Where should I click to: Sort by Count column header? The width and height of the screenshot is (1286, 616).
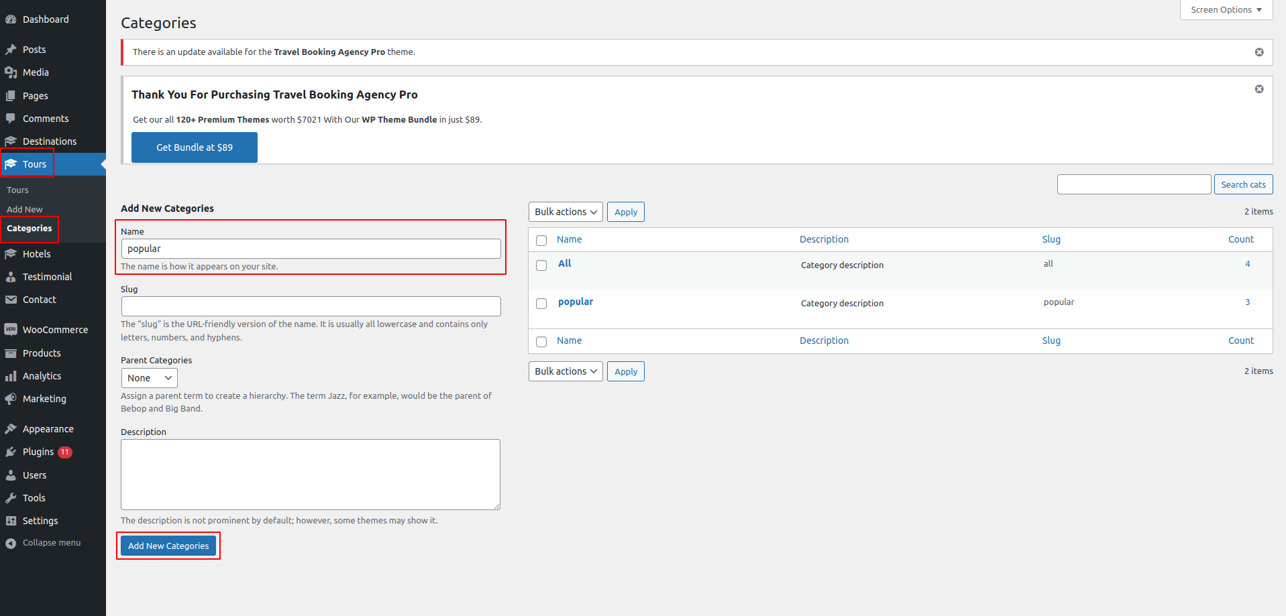click(1241, 239)
